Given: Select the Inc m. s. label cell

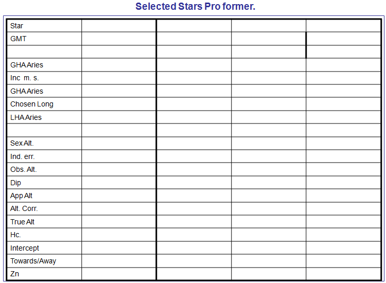Looking at the screenshot, I should (x=44, y=78).
